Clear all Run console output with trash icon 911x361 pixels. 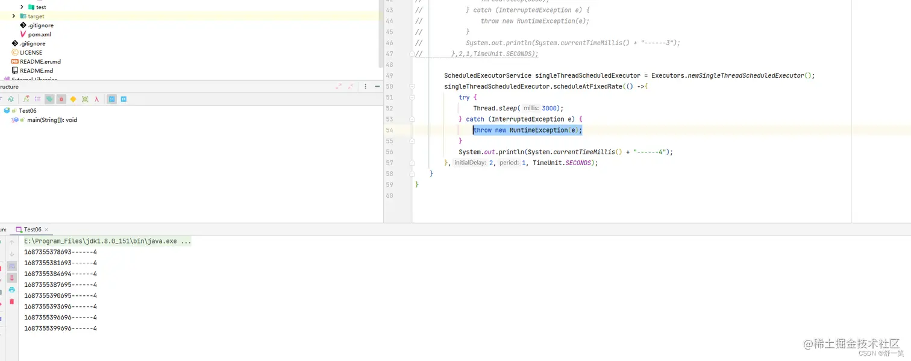tap(11, 301)
